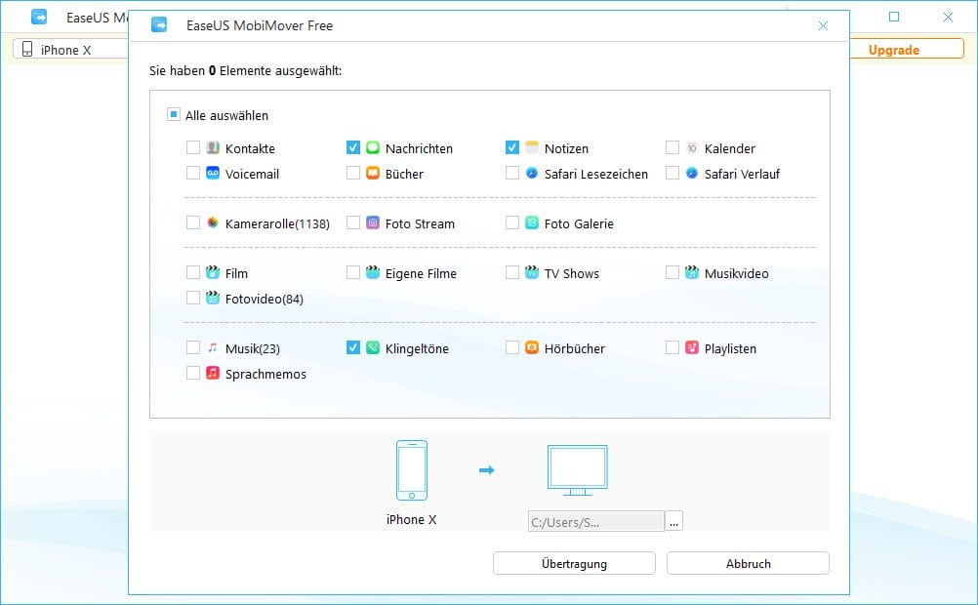
Task: Click the Musik note icon
Action: pyautogui.click(x=213, y=348)
